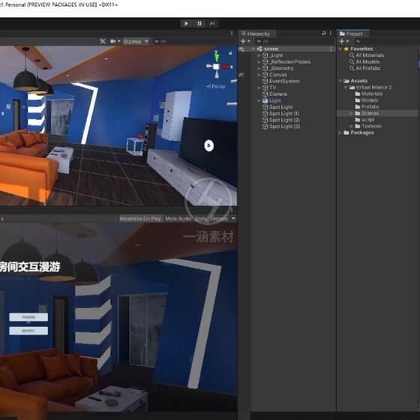Select Spot Light (1) in the Hierarchy

pos(284,113)
